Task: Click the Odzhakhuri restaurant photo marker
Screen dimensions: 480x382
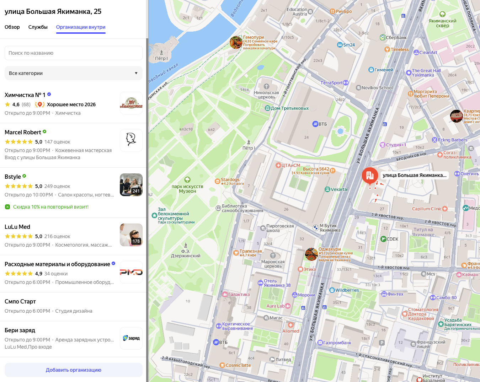Action: (311, 254)
